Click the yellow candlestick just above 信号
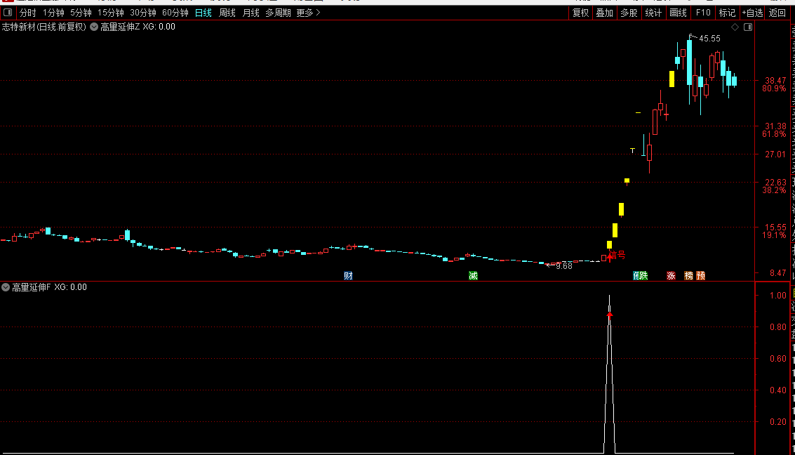The width and height of the screenshot is (795, 455). 610,245
